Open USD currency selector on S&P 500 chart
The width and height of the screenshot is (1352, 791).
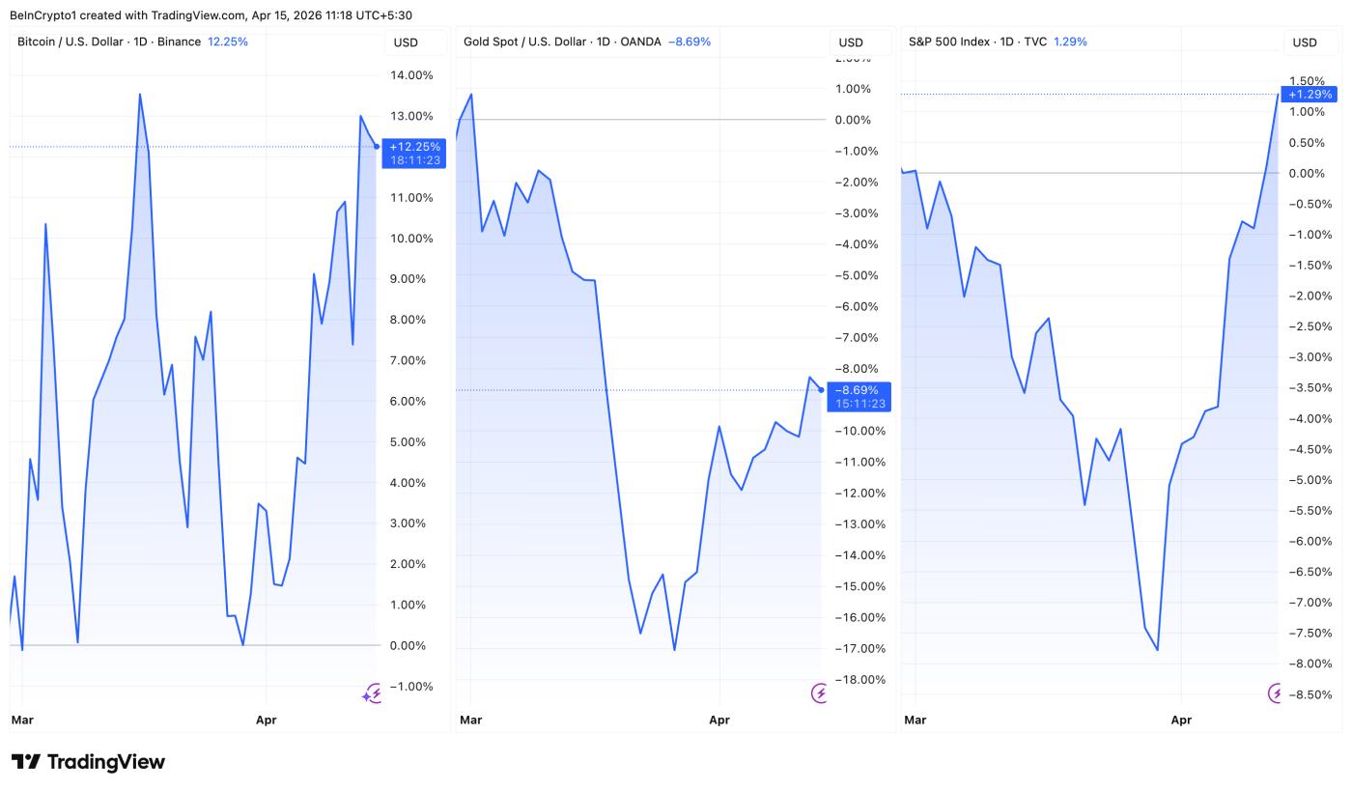coord(1305,42)
